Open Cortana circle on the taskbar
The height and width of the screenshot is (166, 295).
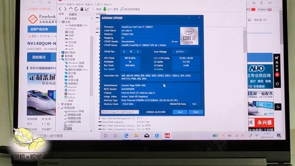(x=106, y=136)
